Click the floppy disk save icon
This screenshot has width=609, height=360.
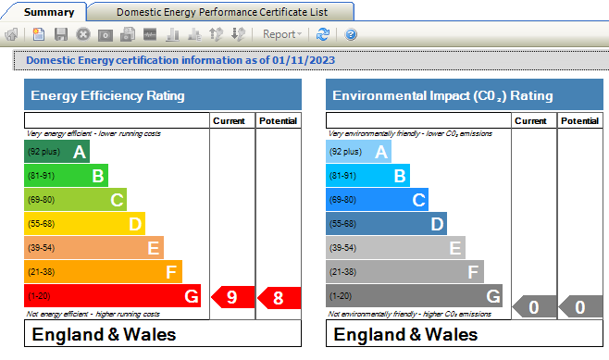[x=60, y=34]
